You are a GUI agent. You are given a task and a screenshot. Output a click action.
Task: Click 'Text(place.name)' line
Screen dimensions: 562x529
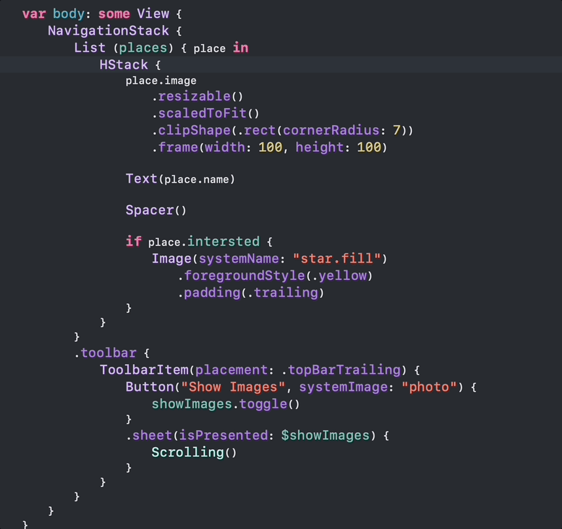(180, 179)
